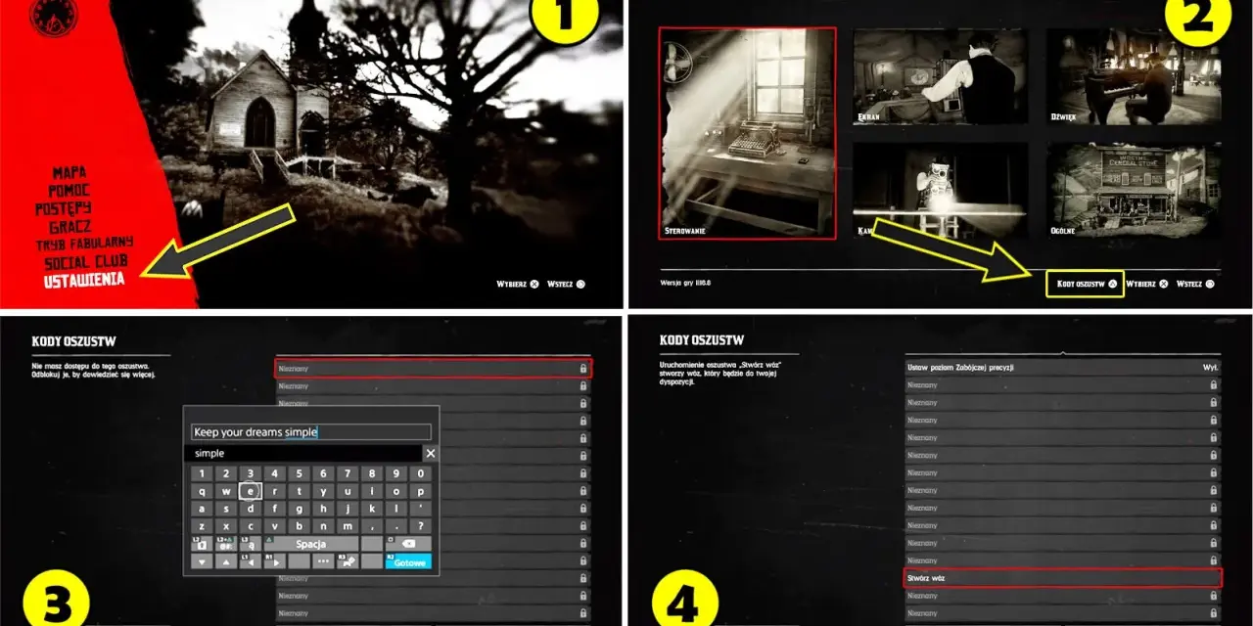Open Mapa from the pause menu
Viewport: 1253px width, 626px height.
click(70, 172)
